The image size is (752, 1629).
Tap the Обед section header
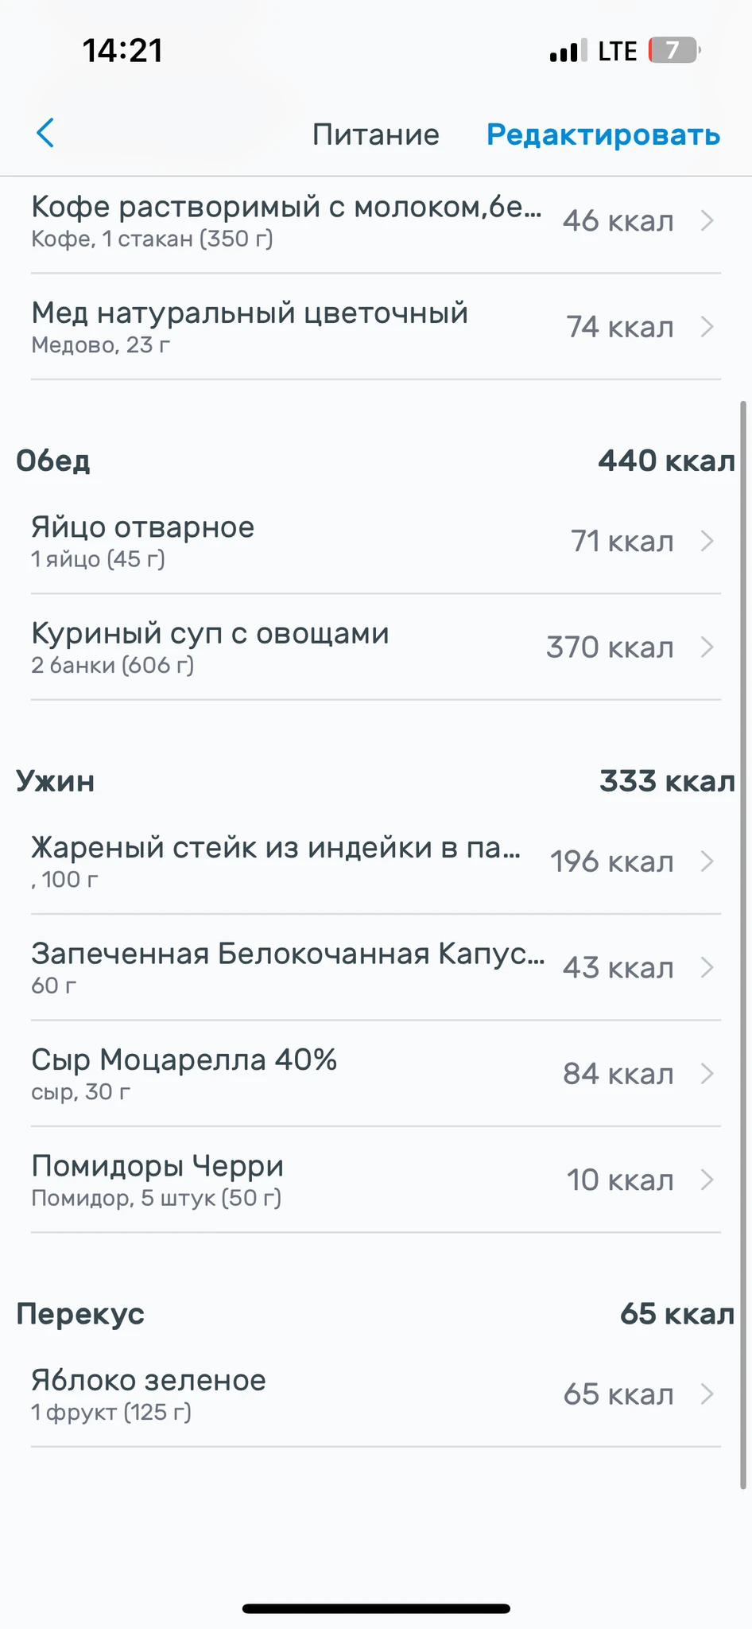click(x=53, y=461)
